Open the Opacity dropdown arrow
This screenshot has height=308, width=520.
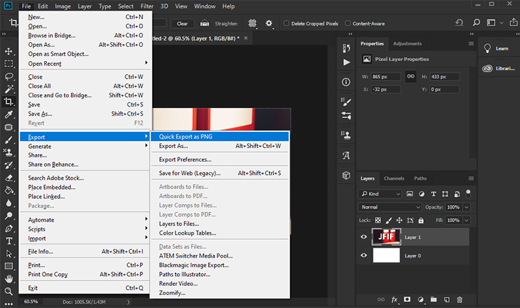click(467, 207)
